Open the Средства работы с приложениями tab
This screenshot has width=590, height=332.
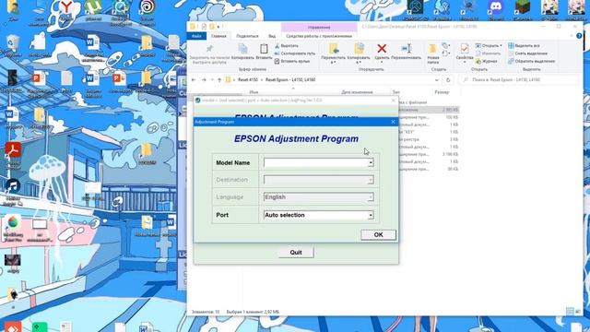tap(319, 36)
